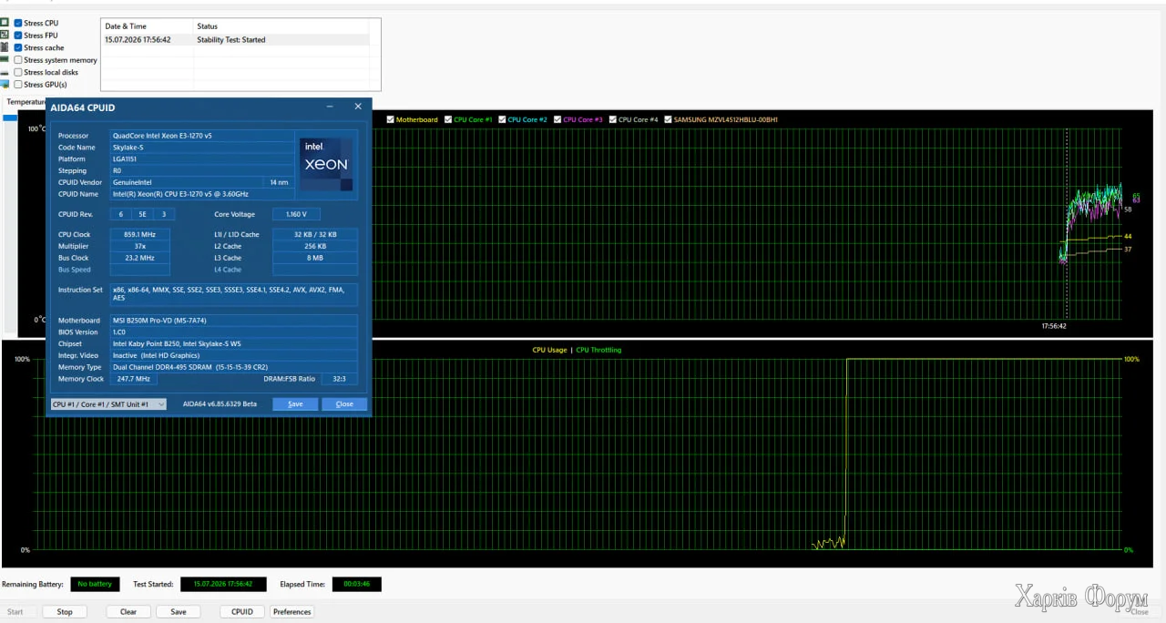Toggle the CPU Core #3 graph checkbox

(557, 119)
